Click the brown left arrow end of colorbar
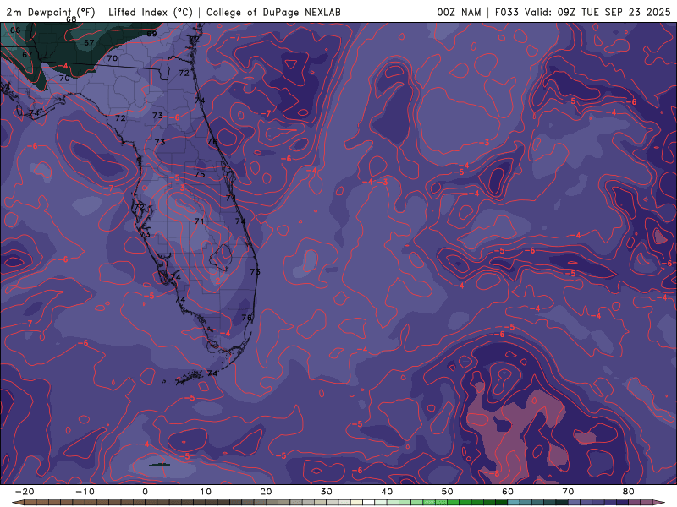The image size is (677, 507). (18, 503)
